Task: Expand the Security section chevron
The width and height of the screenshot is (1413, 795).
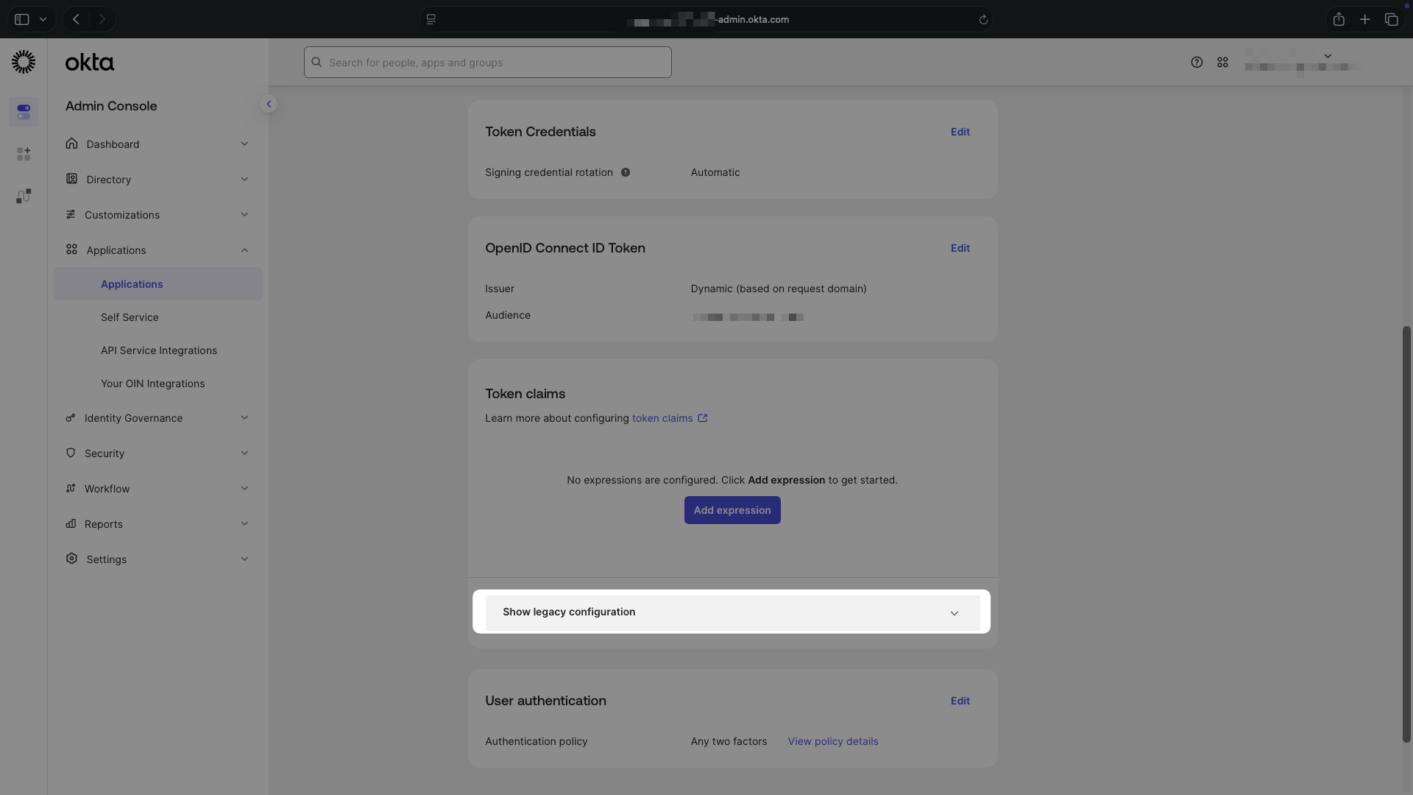Action: (244, 453)
